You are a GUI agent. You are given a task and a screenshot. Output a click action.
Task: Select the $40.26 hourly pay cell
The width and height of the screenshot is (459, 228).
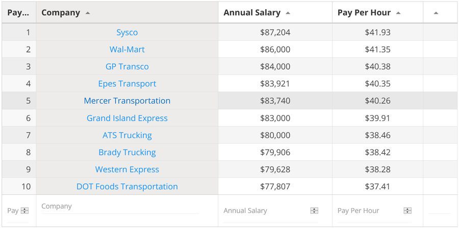point(377,101)
